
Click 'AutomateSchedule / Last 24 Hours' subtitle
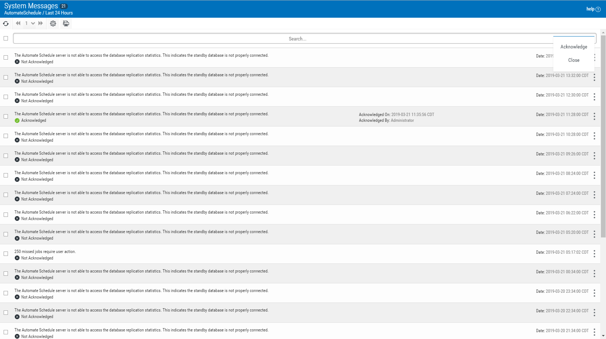(39, 13)
